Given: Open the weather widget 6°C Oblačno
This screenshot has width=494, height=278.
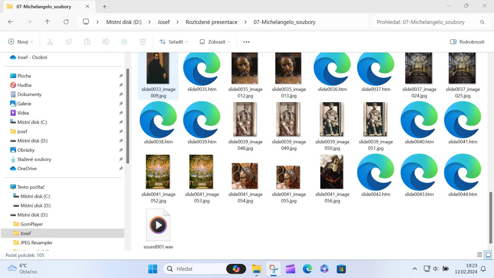Looking at the screenshot, I should [22, 268].
